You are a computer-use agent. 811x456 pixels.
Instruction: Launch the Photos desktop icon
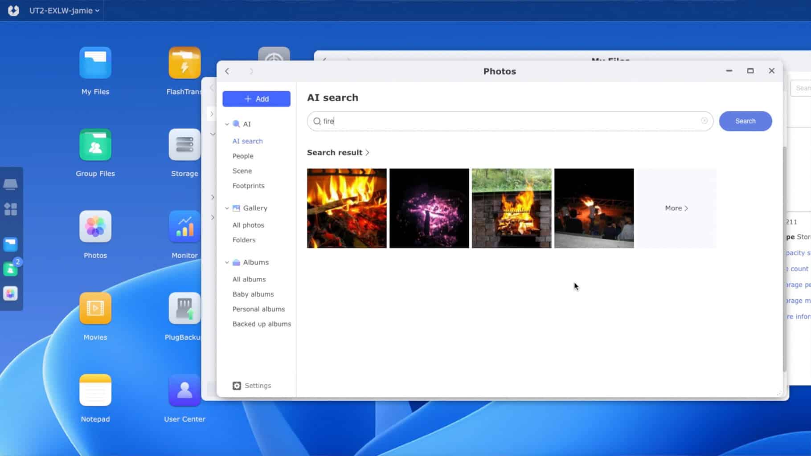95,227
